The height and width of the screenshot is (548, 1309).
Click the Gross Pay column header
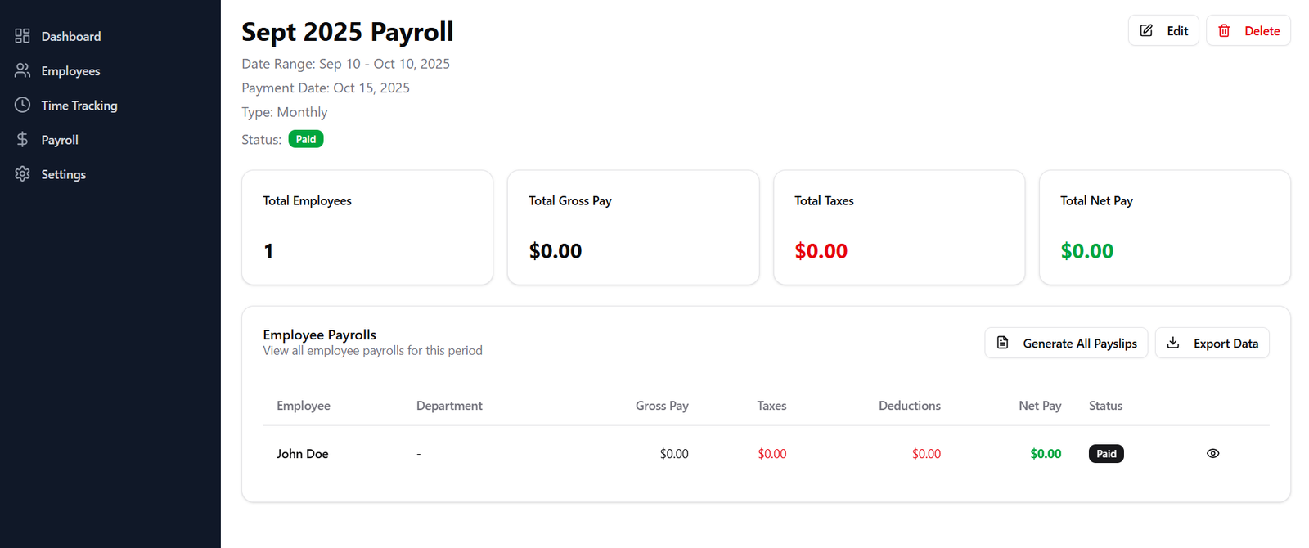point(661,406)
